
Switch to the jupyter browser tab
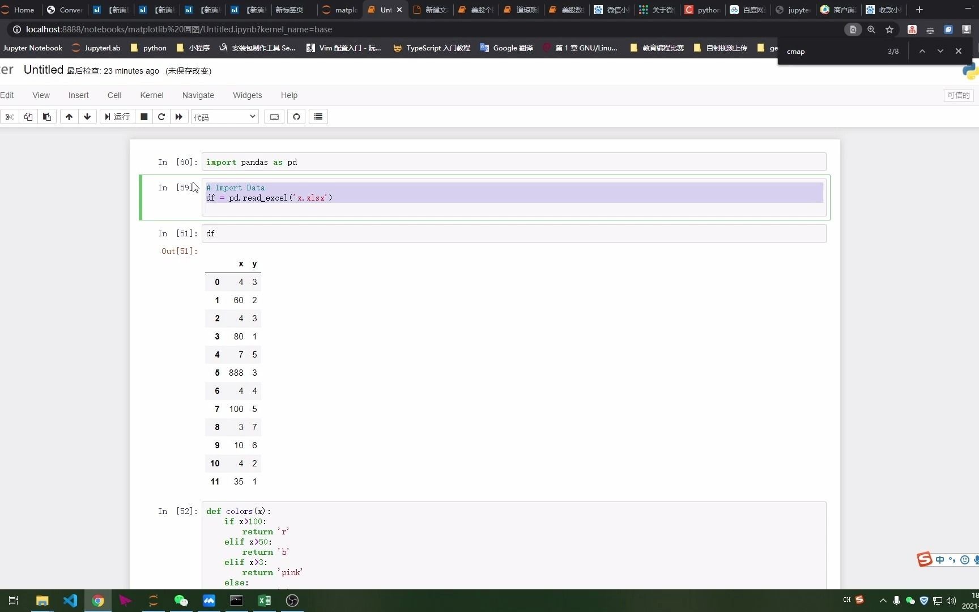pyautogui.click(x=793, y=10)
